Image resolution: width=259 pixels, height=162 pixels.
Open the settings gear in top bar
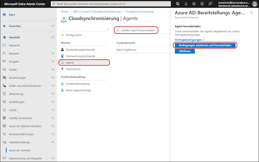click(194, 4)
